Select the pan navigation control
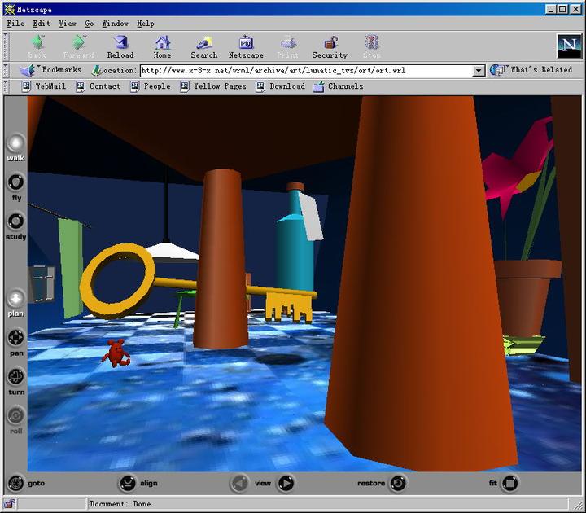This screenshot has width=586, height=513. click(15, 338)
